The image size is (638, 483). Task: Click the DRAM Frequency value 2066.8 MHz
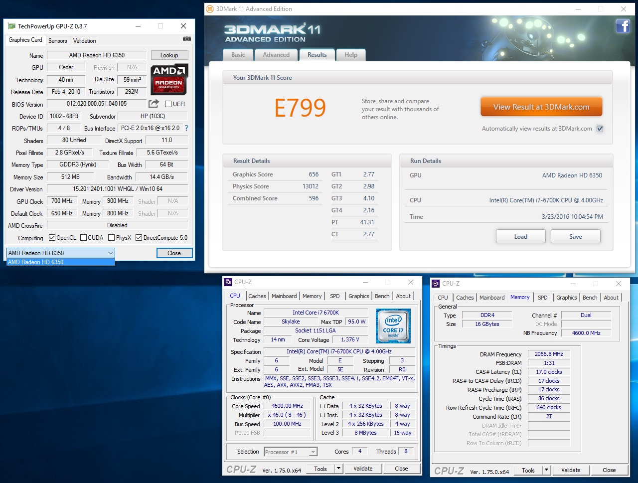point(549,354)
